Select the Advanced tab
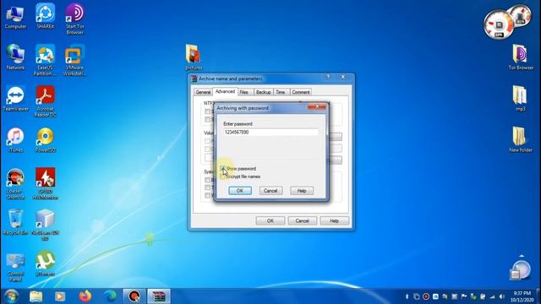The image size is (541, 304). pos(225,91)
